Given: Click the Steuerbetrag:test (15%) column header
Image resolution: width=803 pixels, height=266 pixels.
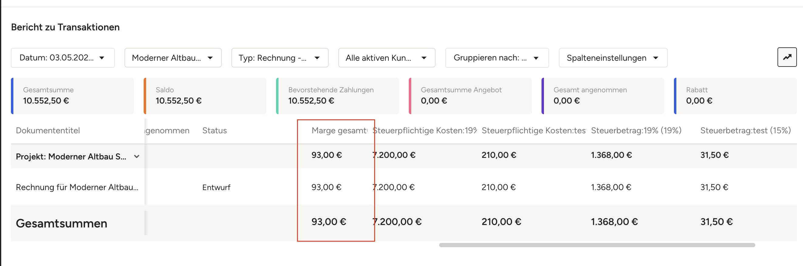Looking at the screenshot, I should [745, 130].
